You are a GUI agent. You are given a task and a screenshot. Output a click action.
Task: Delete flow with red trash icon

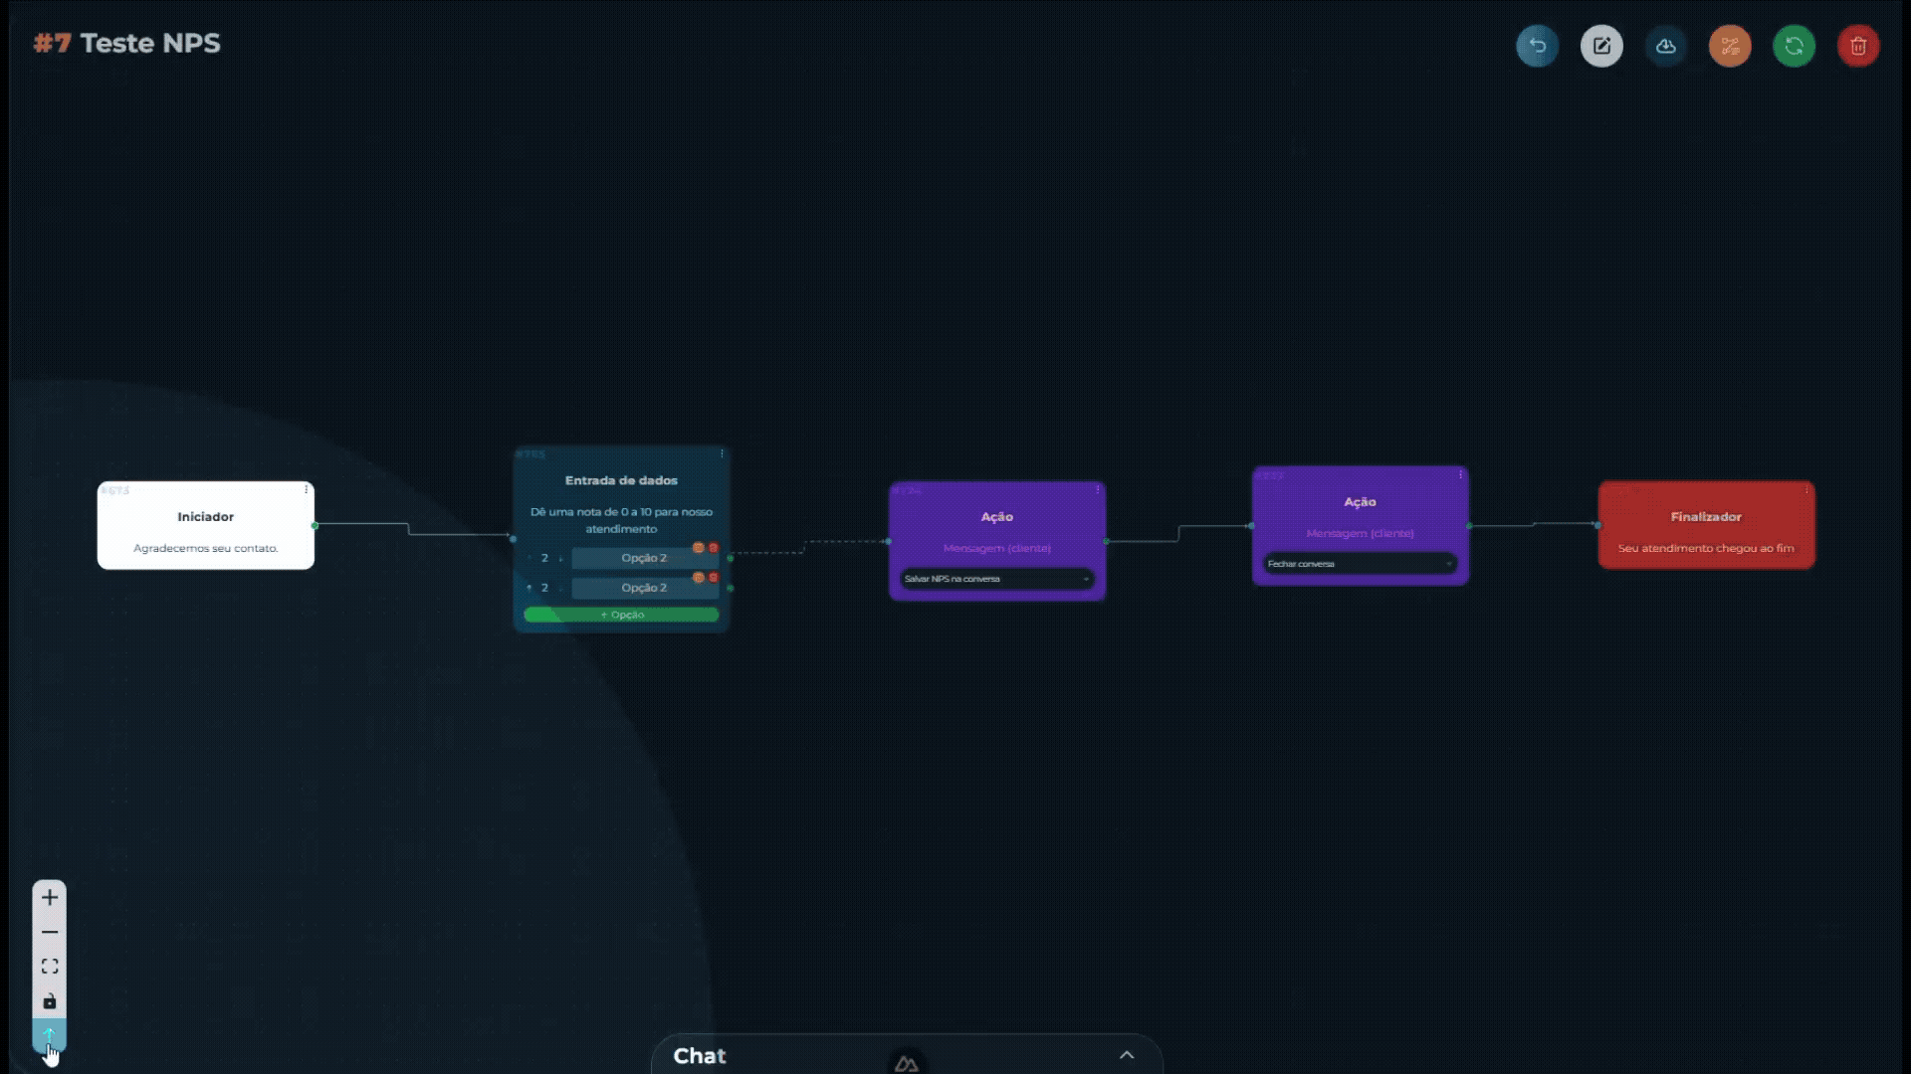1858,46
